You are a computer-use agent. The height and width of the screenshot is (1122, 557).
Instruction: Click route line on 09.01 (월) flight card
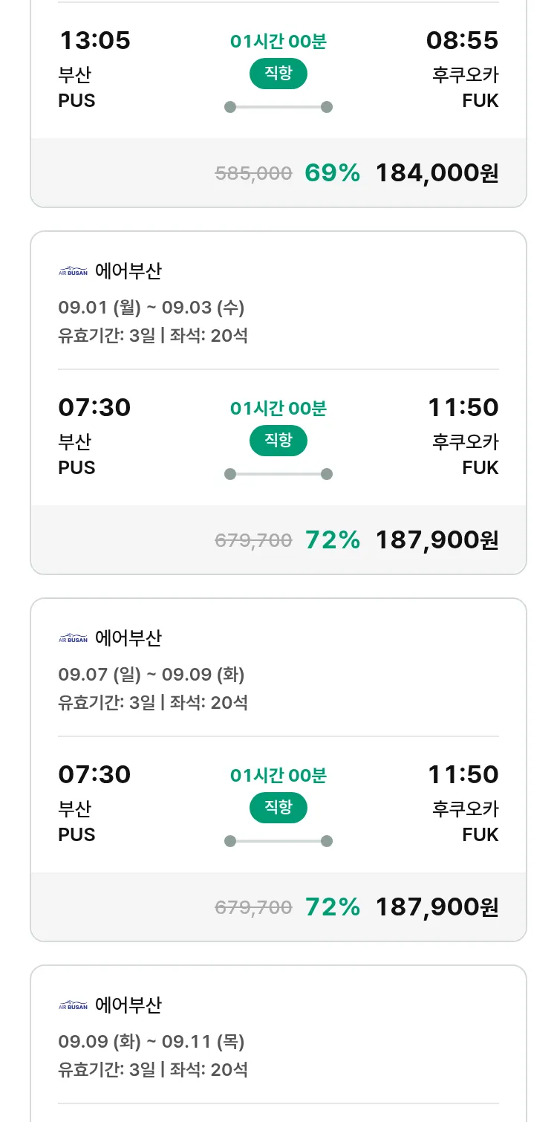[x=278, y=474]
